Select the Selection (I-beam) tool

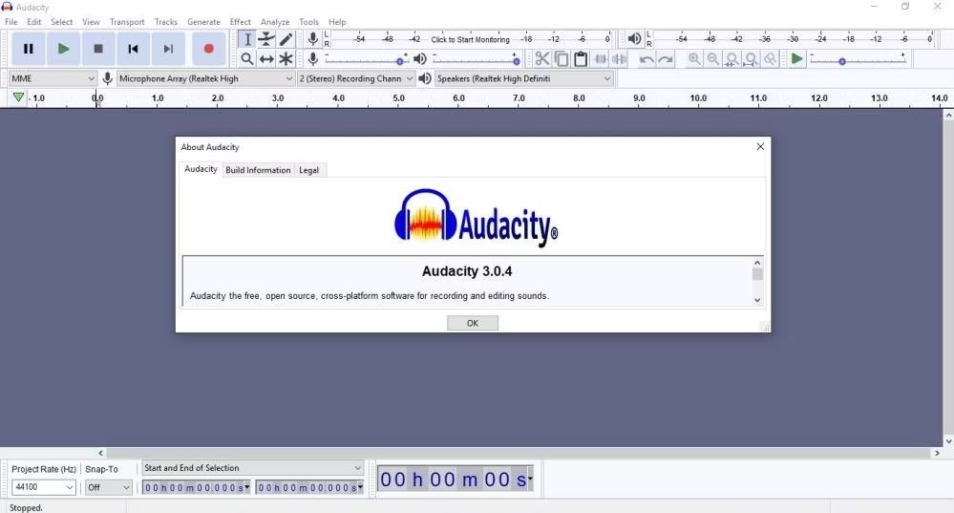(247, 39)
